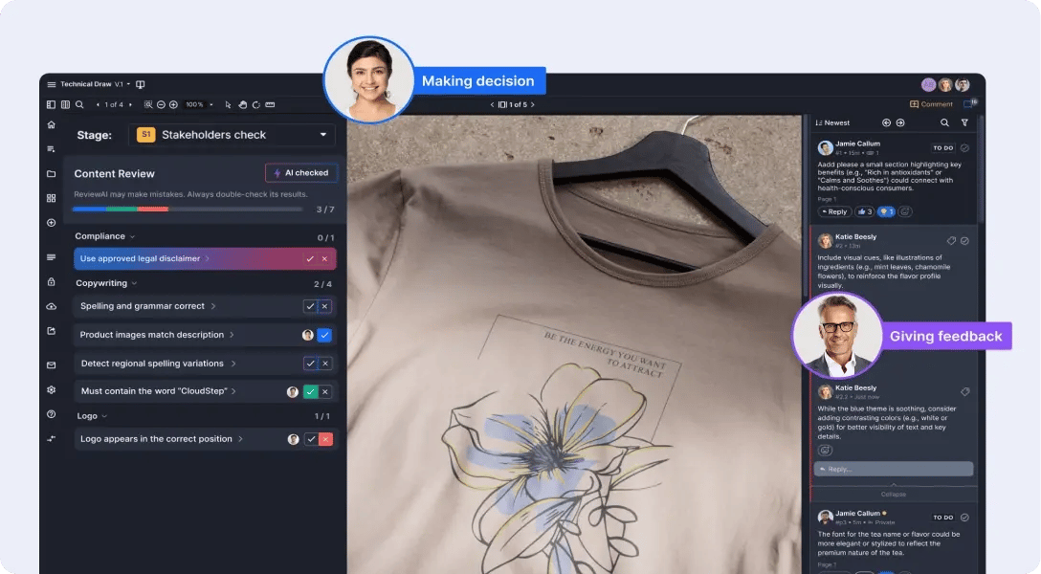Screen dimensions: 1041x574
Task: Open the keyboard shortcuts icon
Action: point(269,102)
